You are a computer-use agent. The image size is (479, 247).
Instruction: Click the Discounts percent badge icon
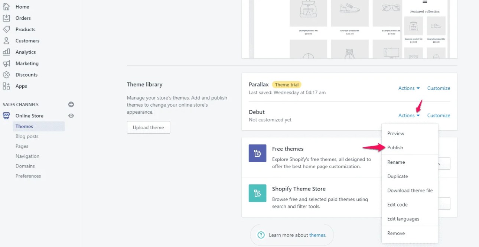(6, 75)
